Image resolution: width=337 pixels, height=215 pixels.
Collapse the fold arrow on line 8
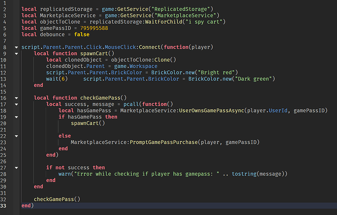point(16,47)
